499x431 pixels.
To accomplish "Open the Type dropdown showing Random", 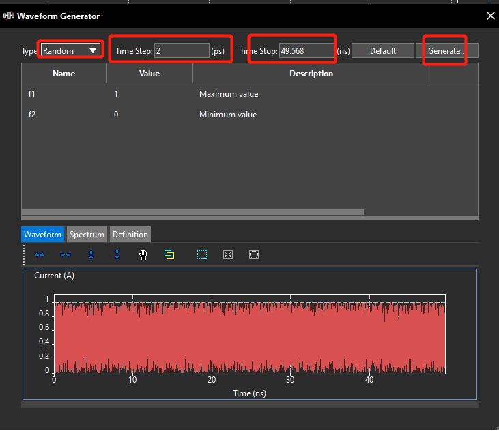I will pos(70,51).
